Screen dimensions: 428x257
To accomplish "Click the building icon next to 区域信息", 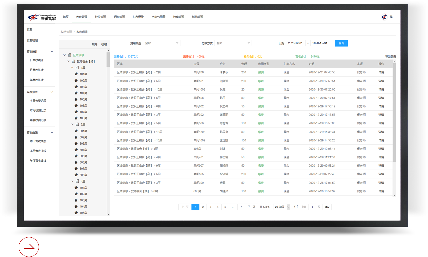I will tap(70, 55).
